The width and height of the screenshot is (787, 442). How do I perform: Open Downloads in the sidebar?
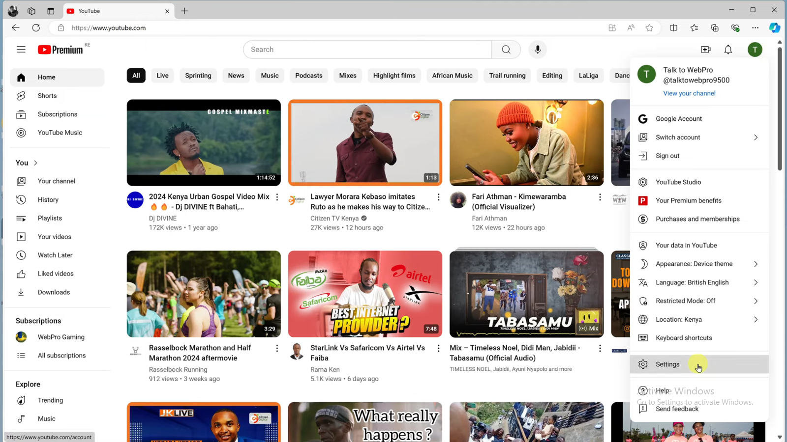57,292
